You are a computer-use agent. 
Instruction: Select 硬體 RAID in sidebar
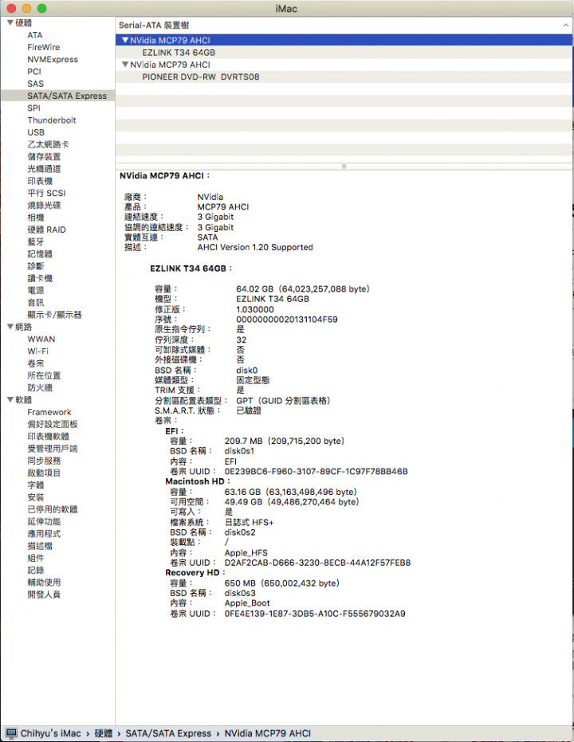[x=46, y=230]
